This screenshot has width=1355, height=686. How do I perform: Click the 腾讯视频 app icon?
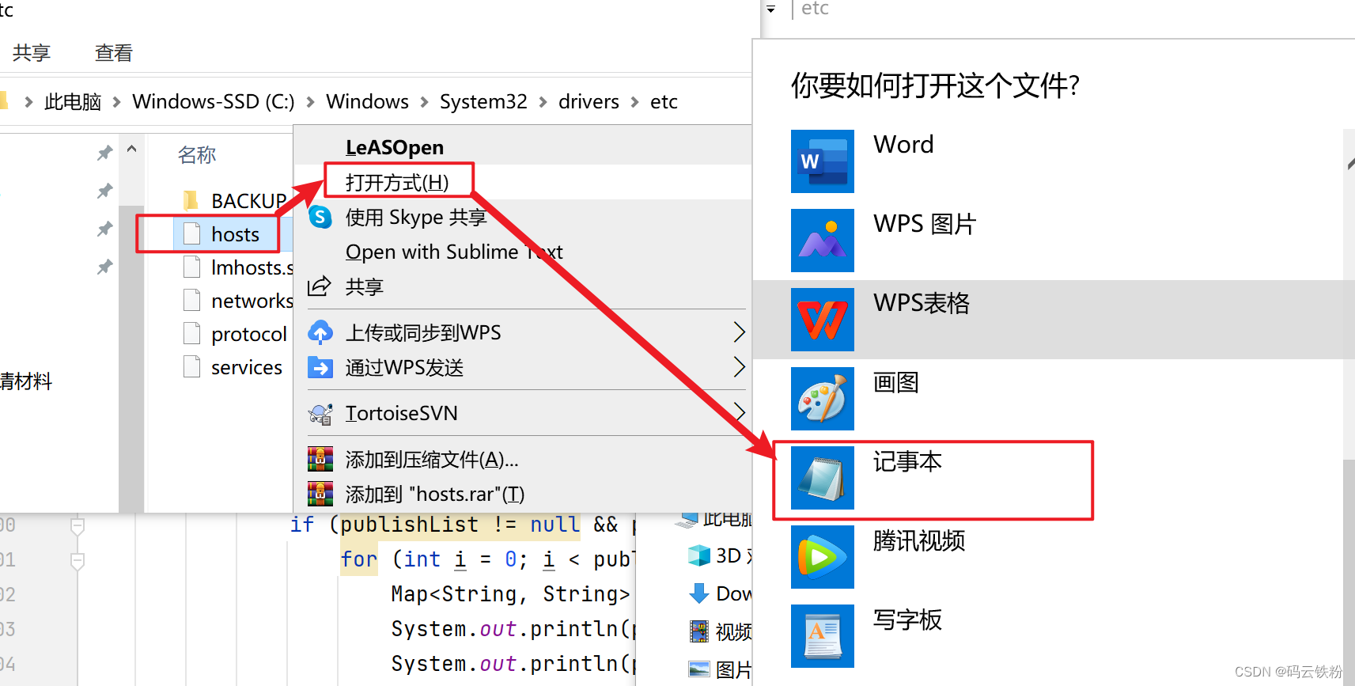point(823,557)
